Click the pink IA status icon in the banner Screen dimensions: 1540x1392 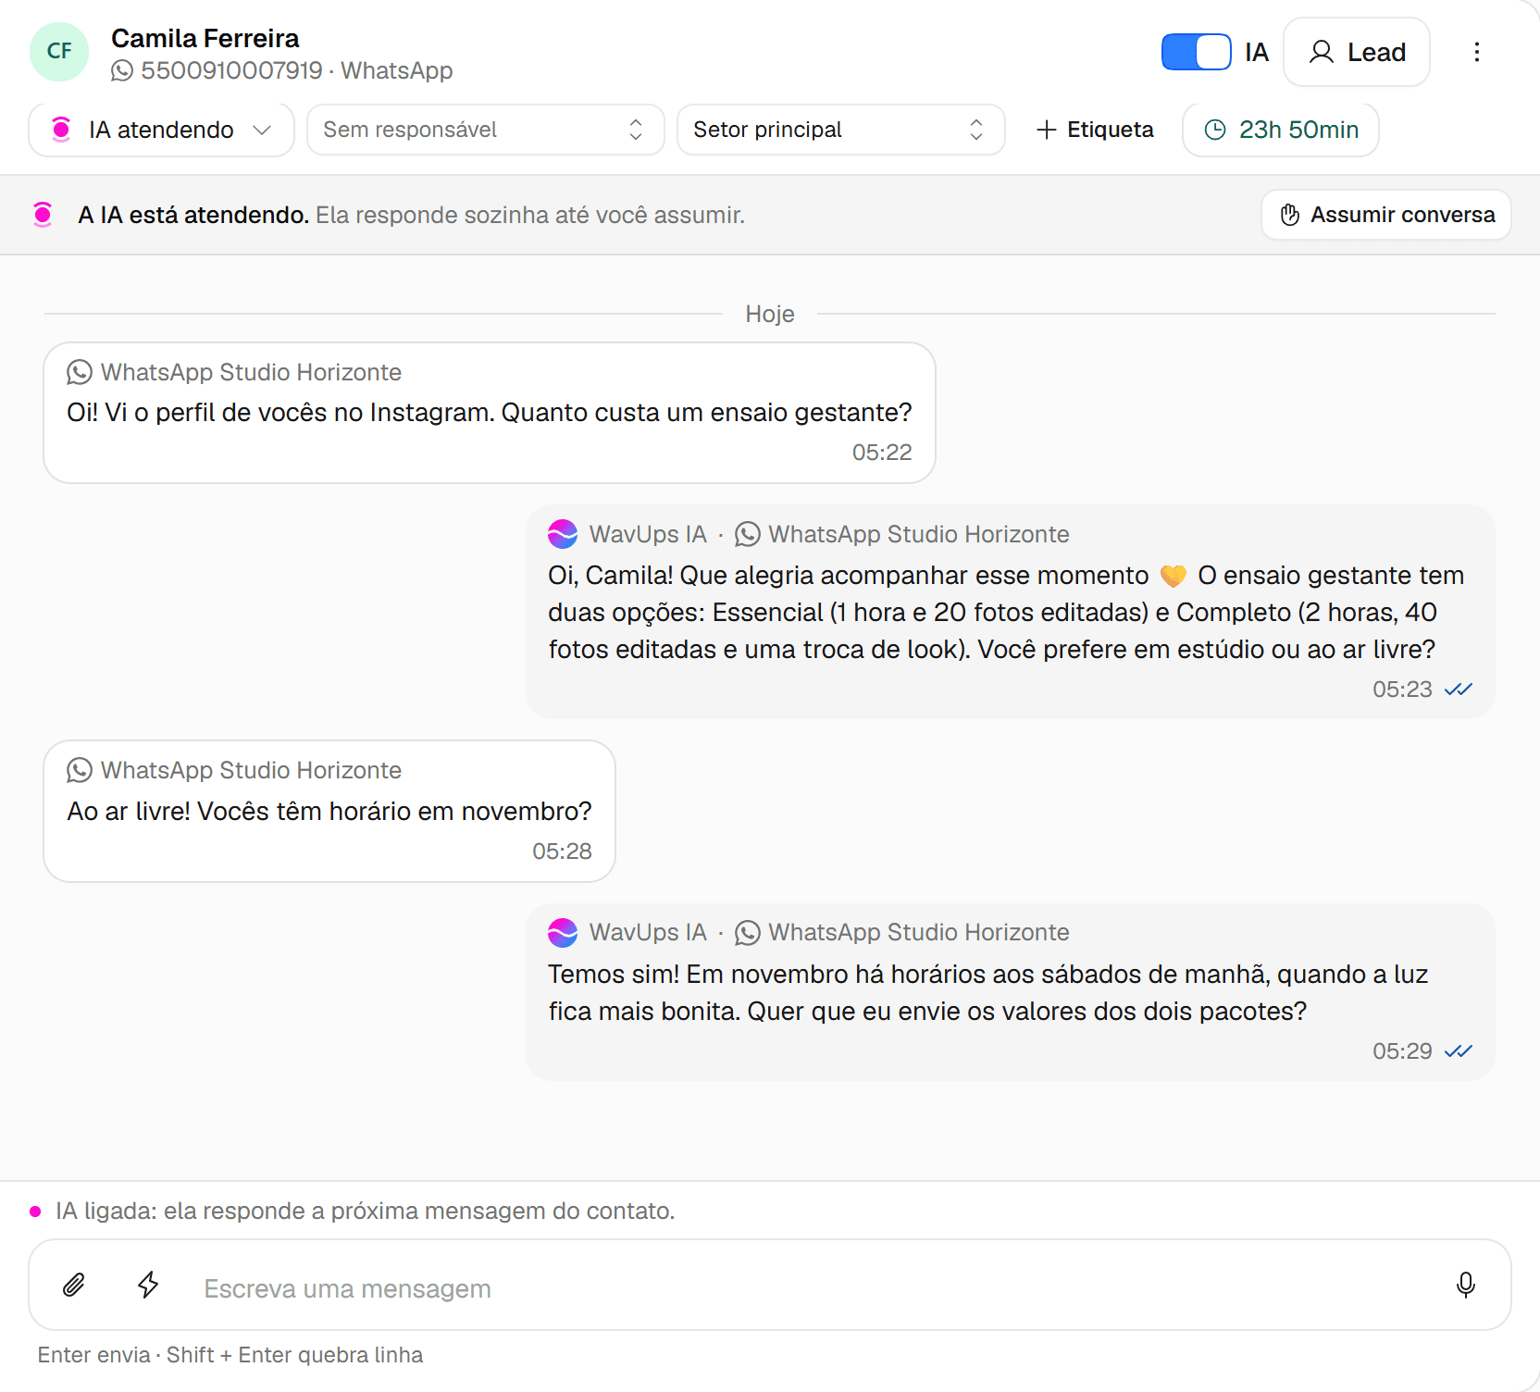[x=43, y=215]
